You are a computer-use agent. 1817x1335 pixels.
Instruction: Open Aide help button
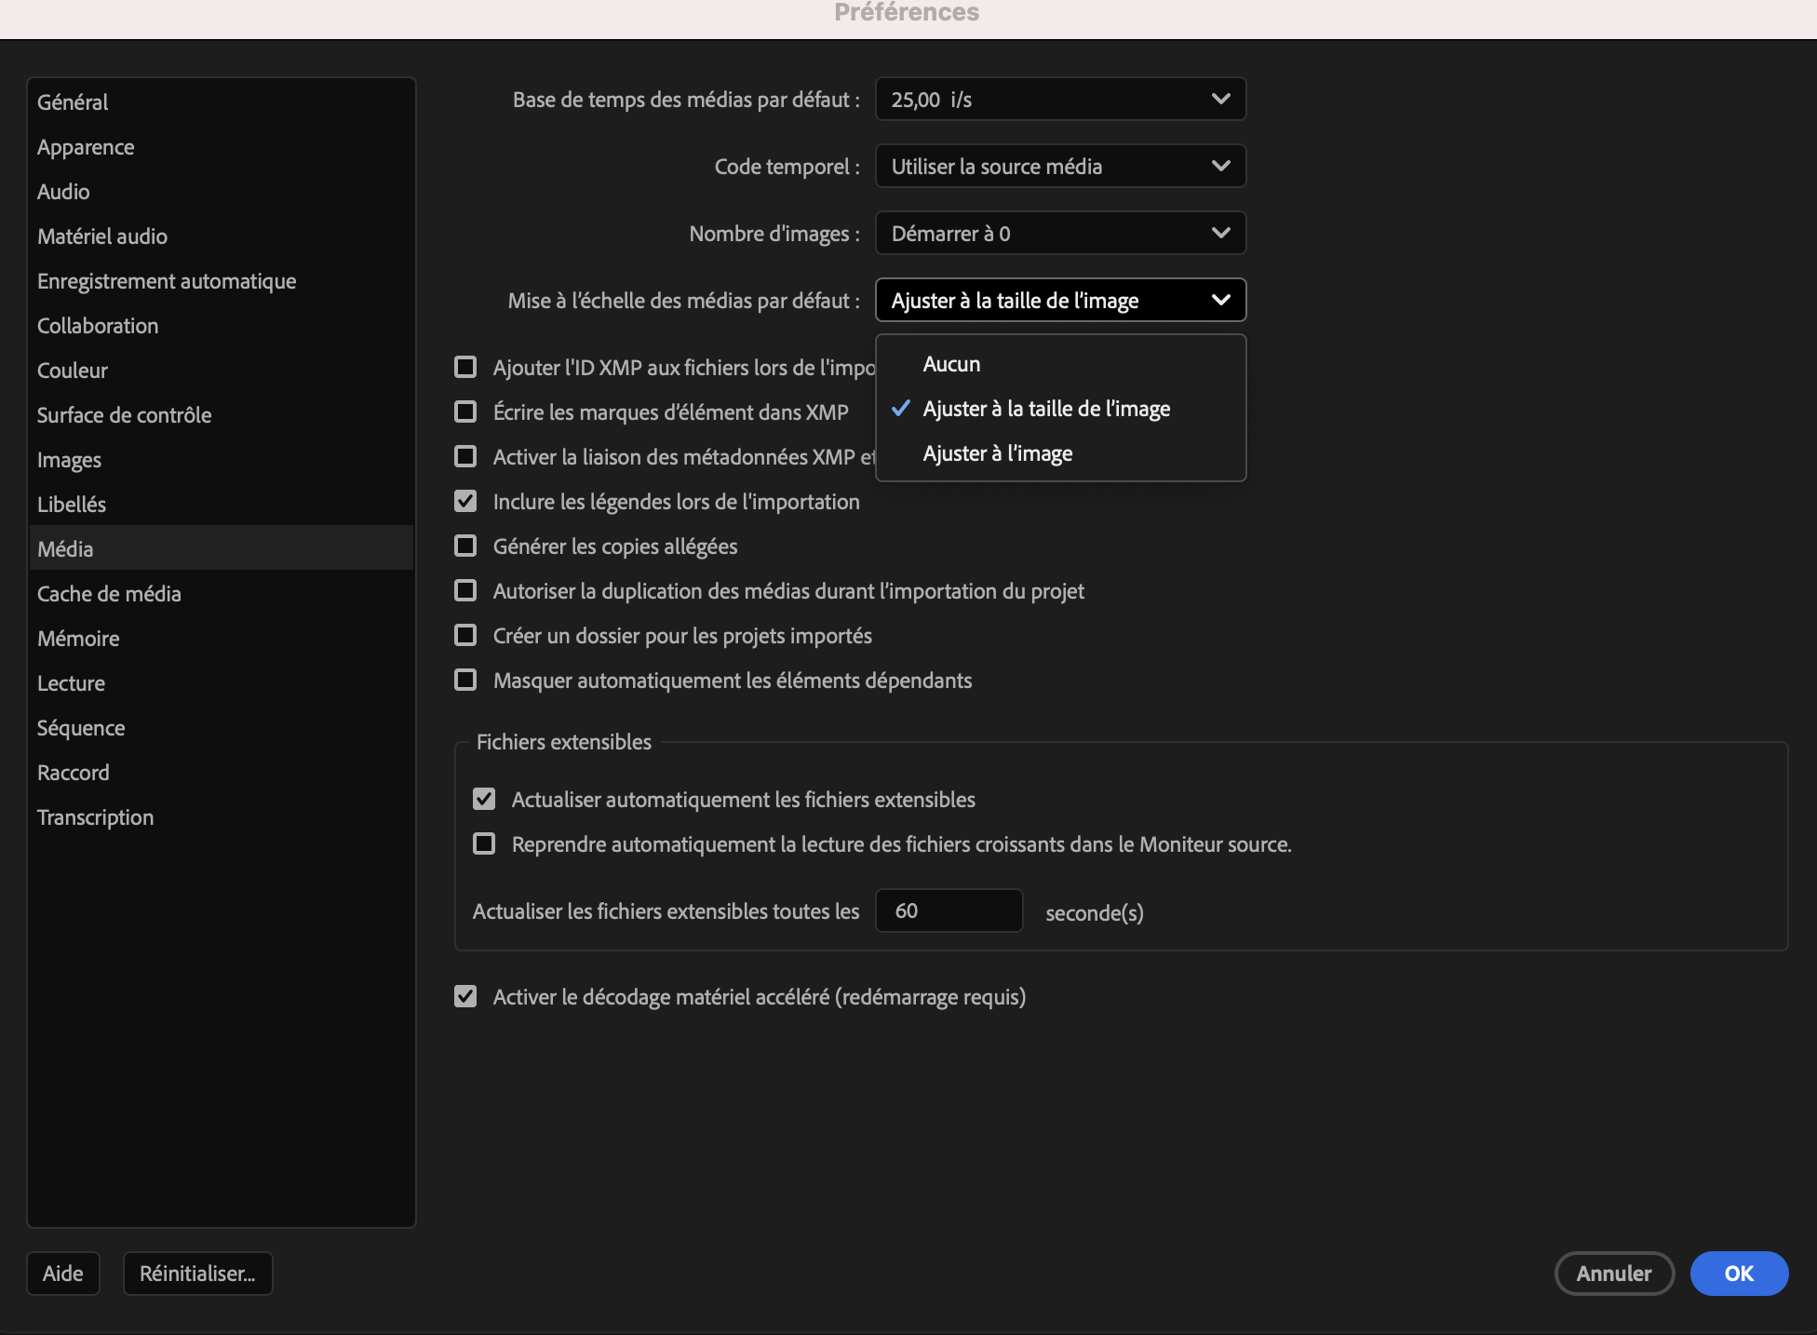(x=63, y=1273)
